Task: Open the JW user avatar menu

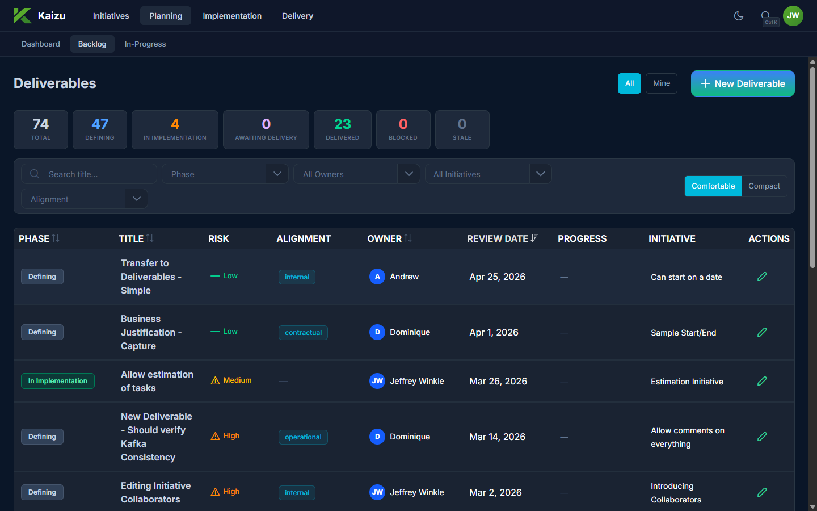Action: point(793,16)
